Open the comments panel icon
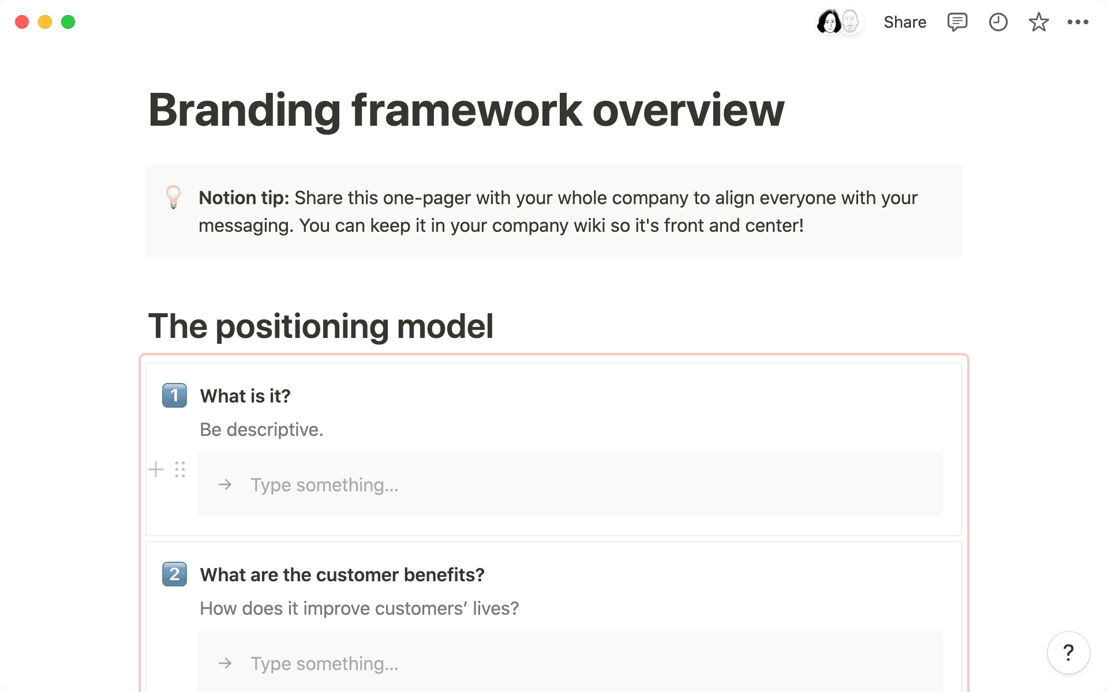This screenshot has height=692, width=1108. click(957, 22)
